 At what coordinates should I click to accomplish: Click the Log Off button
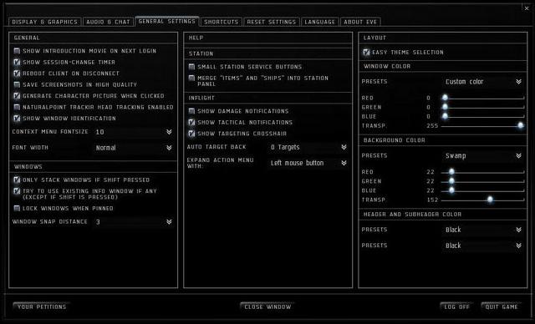pos(456,306)
